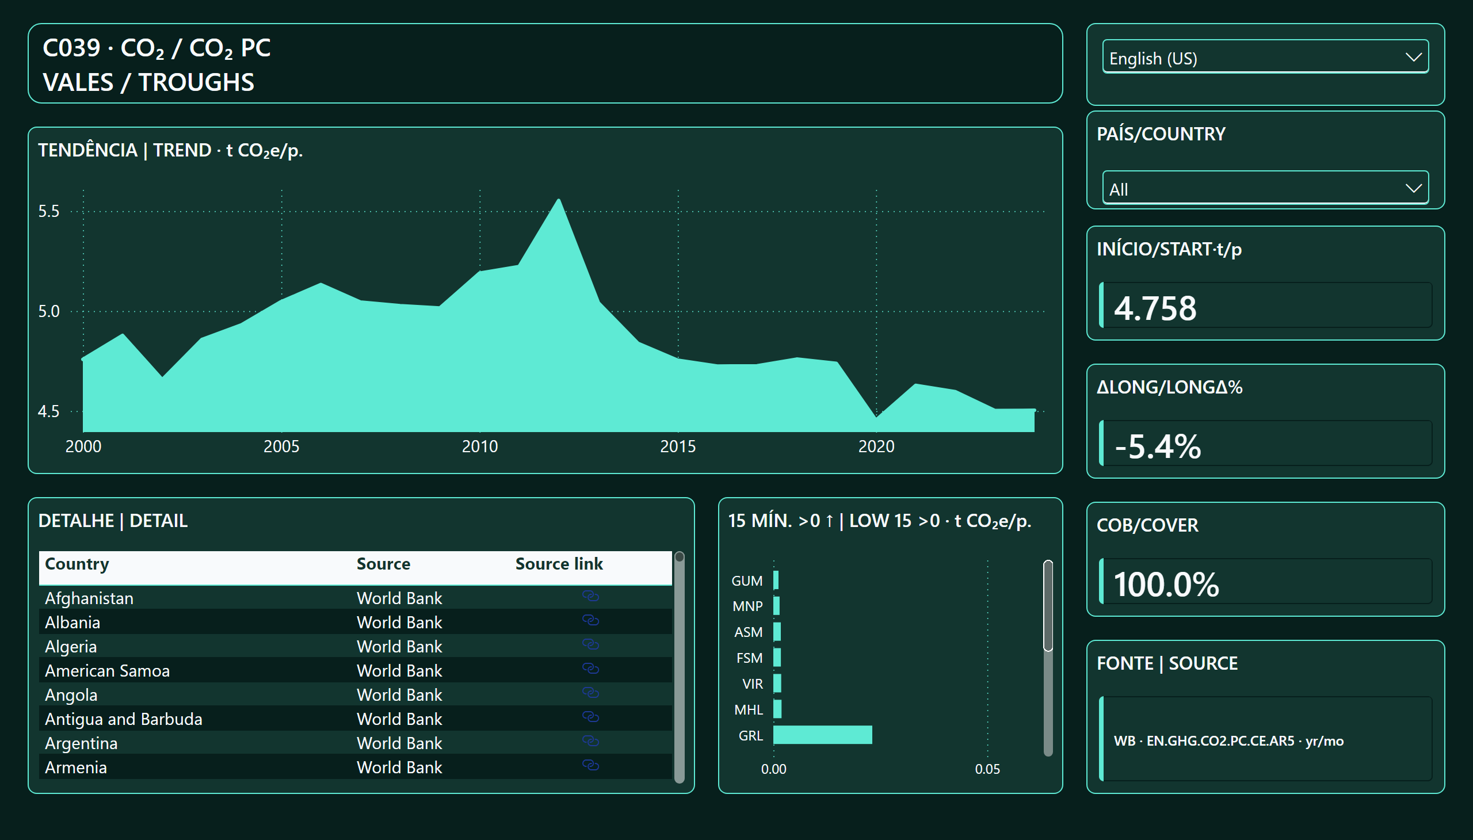Open Argentina source link icon
The height and width of the screenshot is (840, 1473).
(590, 742)
